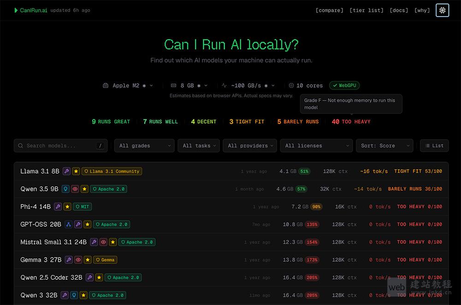Go to the [compare] page
Screen dimensions: 461x305
coord(329,10)
